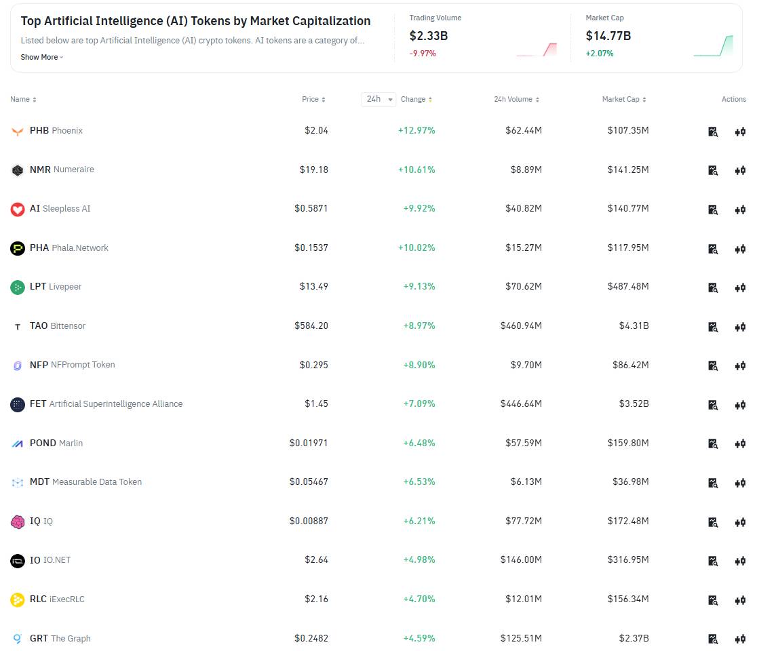The width and height of the screenshot is (757, 651).
Task: Click the trade icon in PHA row
Action: click(740, 249)
